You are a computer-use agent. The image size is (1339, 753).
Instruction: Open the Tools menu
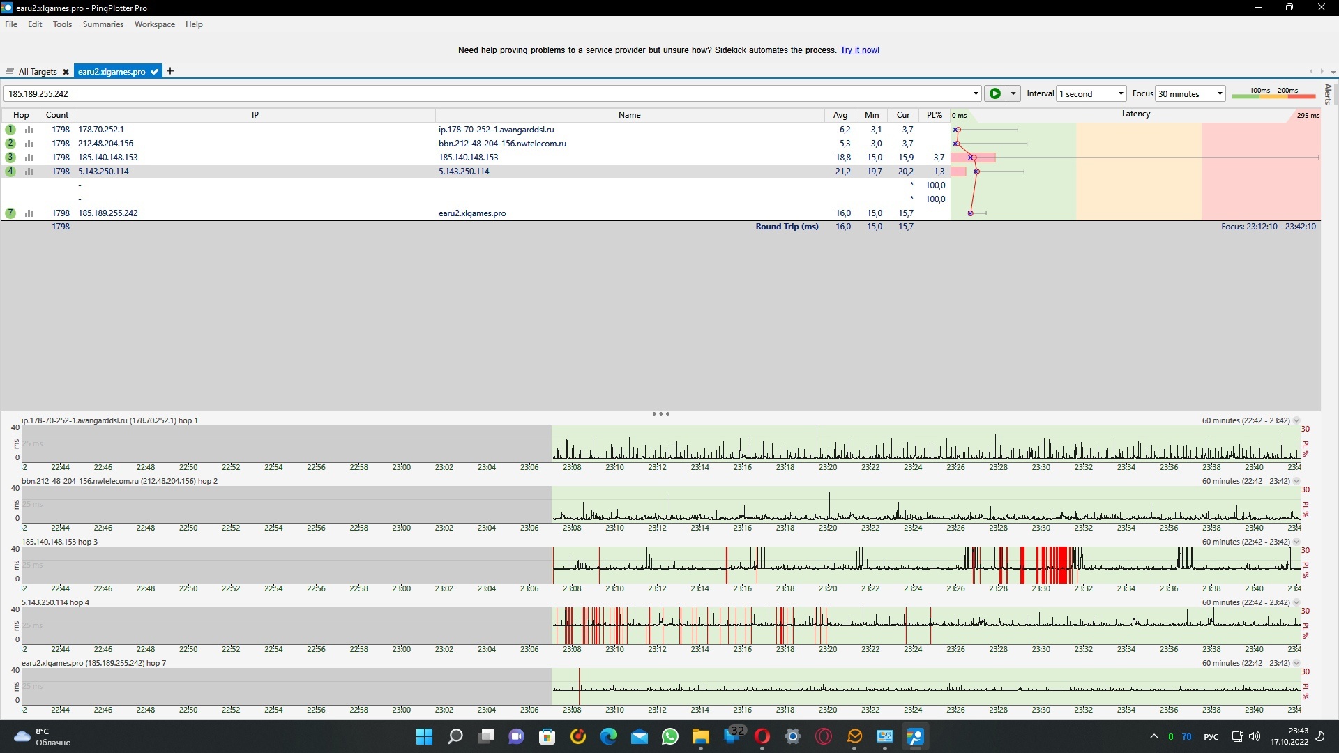[62, 24]
